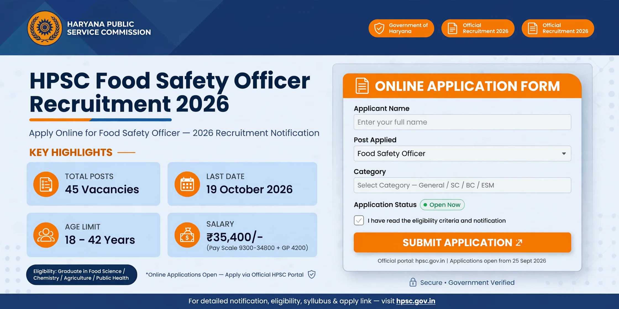
Task: Open the hpsc.gov.in link in footer
Action: pos(416,301)
